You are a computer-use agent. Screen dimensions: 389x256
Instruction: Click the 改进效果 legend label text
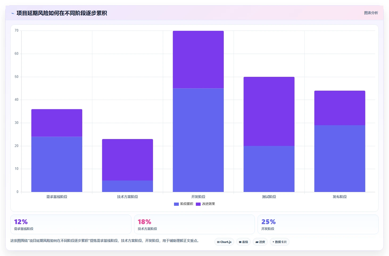coord(209,204)
